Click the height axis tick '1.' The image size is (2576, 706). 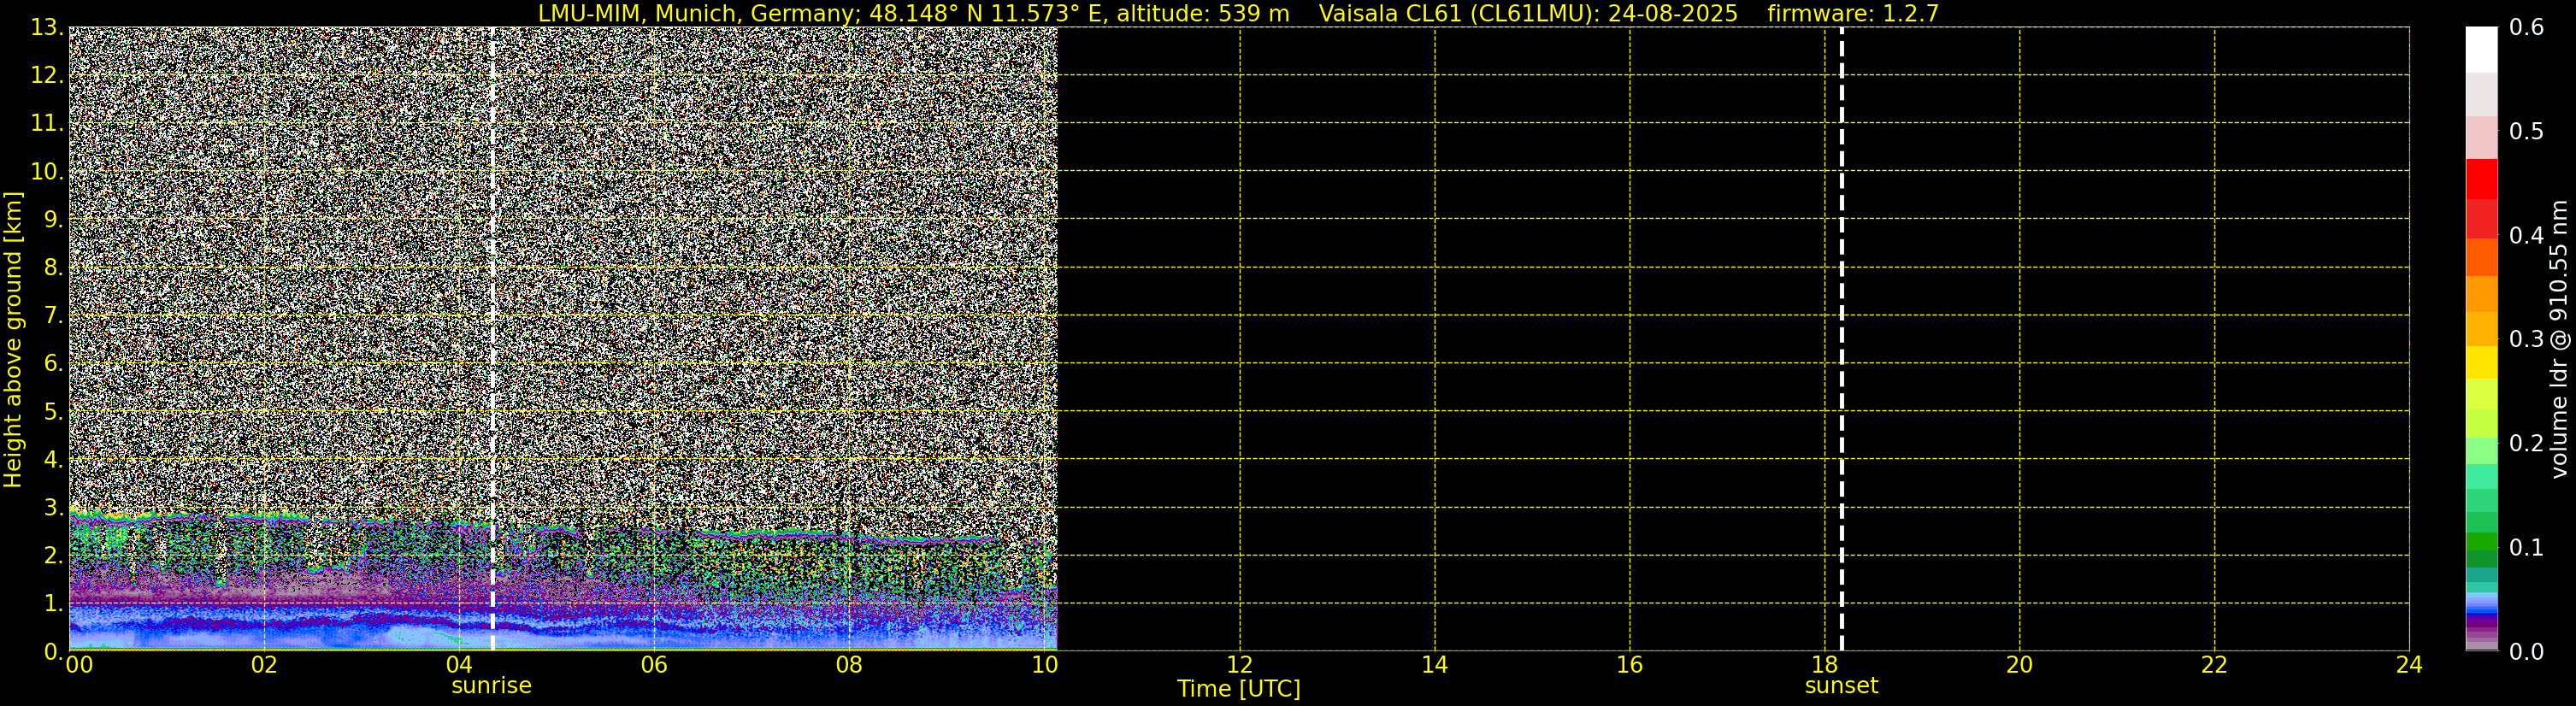click(54, 604)
